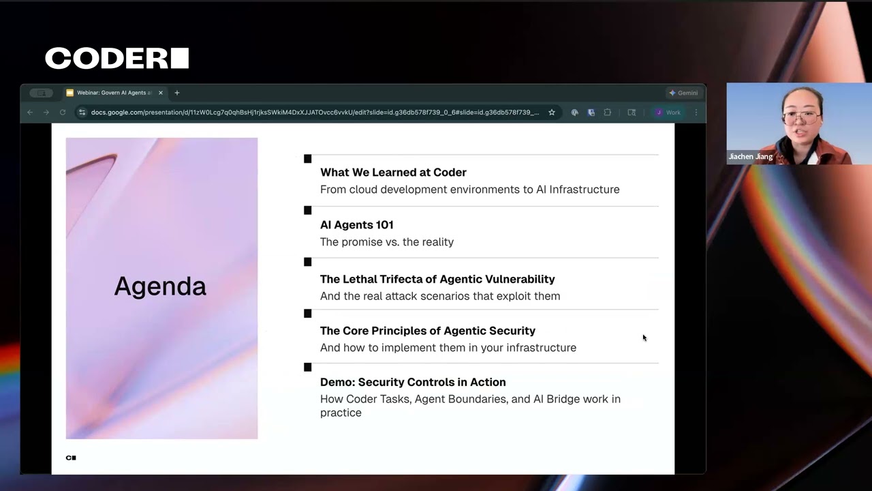The image size is (872, 491).
Task: Open the Chrome three-dot menu
Action: tap(696, 113)
